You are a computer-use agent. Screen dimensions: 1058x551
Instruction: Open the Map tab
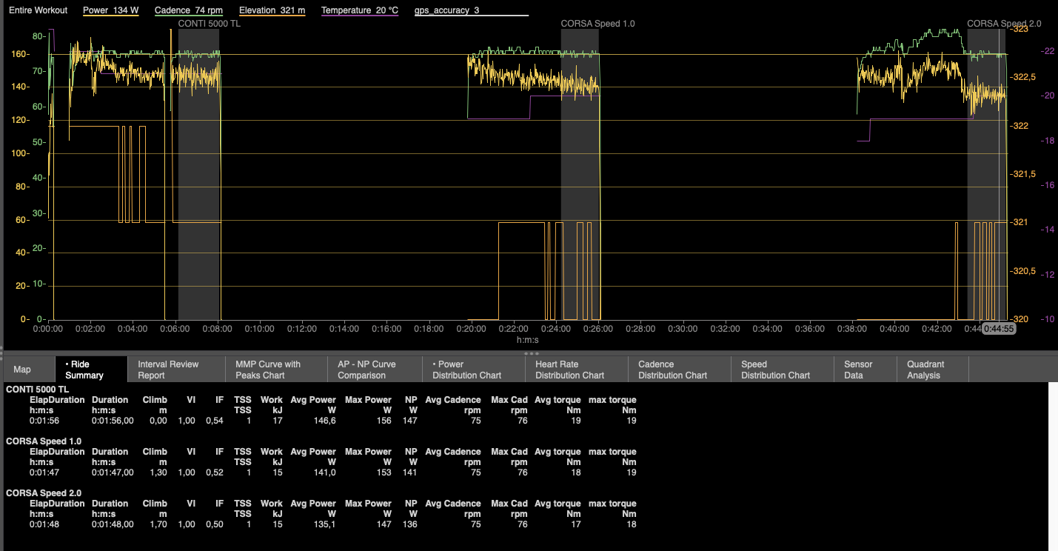tap(22, 370)
